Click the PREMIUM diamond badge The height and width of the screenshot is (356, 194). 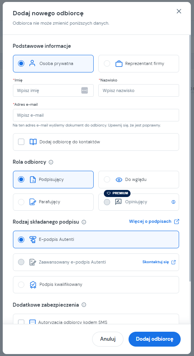coord(117,193)
